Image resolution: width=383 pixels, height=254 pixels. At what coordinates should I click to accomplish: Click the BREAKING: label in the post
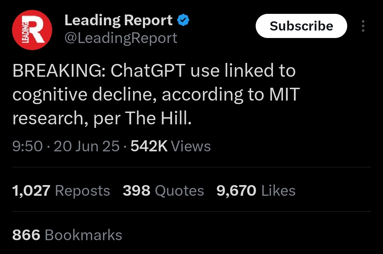(59, 70)
